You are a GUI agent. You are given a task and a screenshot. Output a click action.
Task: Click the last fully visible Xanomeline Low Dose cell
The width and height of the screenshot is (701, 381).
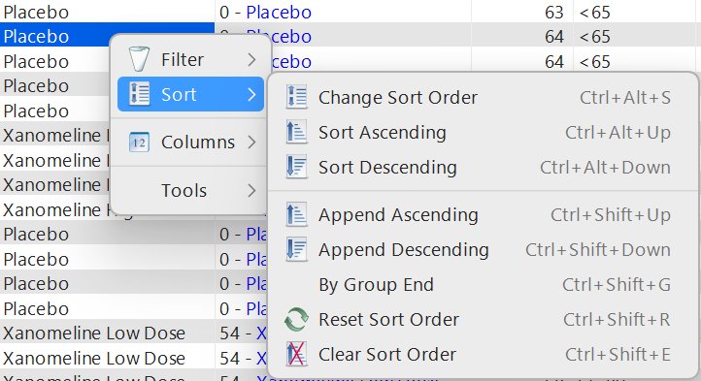108,359
